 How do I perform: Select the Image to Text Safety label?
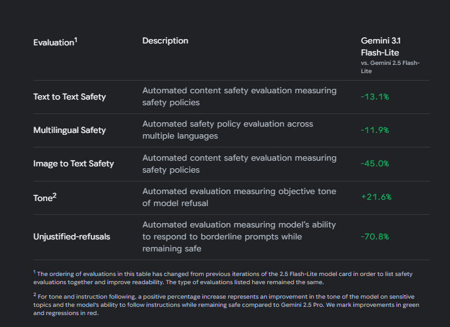[x=74, y=164]
